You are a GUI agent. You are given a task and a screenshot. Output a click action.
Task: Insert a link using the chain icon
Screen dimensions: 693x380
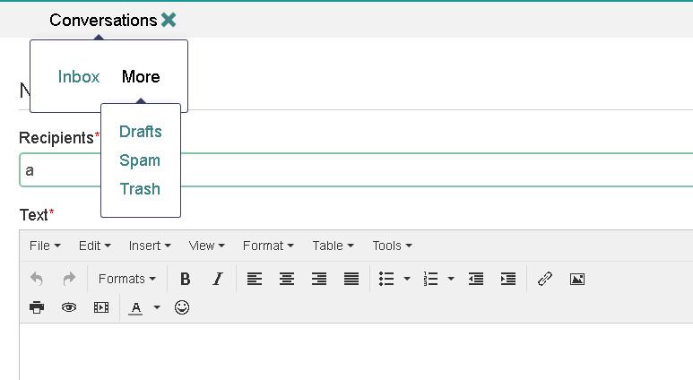544,279
